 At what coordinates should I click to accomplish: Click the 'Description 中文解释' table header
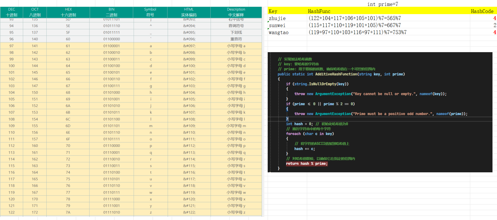pos(236,12)
